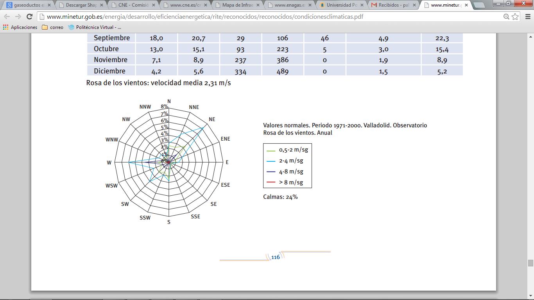This screenshot has height=300, width=534.
Task: Click the zoom magnifier icon in address bar
Action: pyautogui.click(x=506, y=17)
